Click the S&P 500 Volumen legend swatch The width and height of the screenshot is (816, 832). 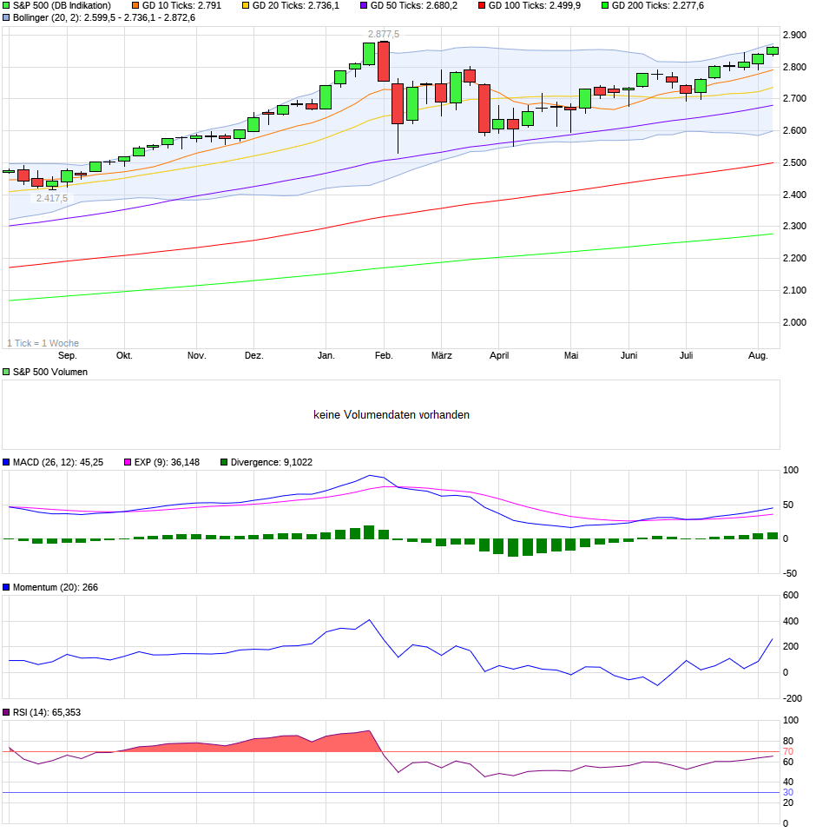(x=6, y=372)
